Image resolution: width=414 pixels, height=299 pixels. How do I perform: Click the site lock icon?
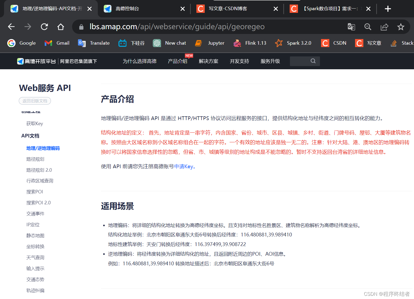click(81, 27)
